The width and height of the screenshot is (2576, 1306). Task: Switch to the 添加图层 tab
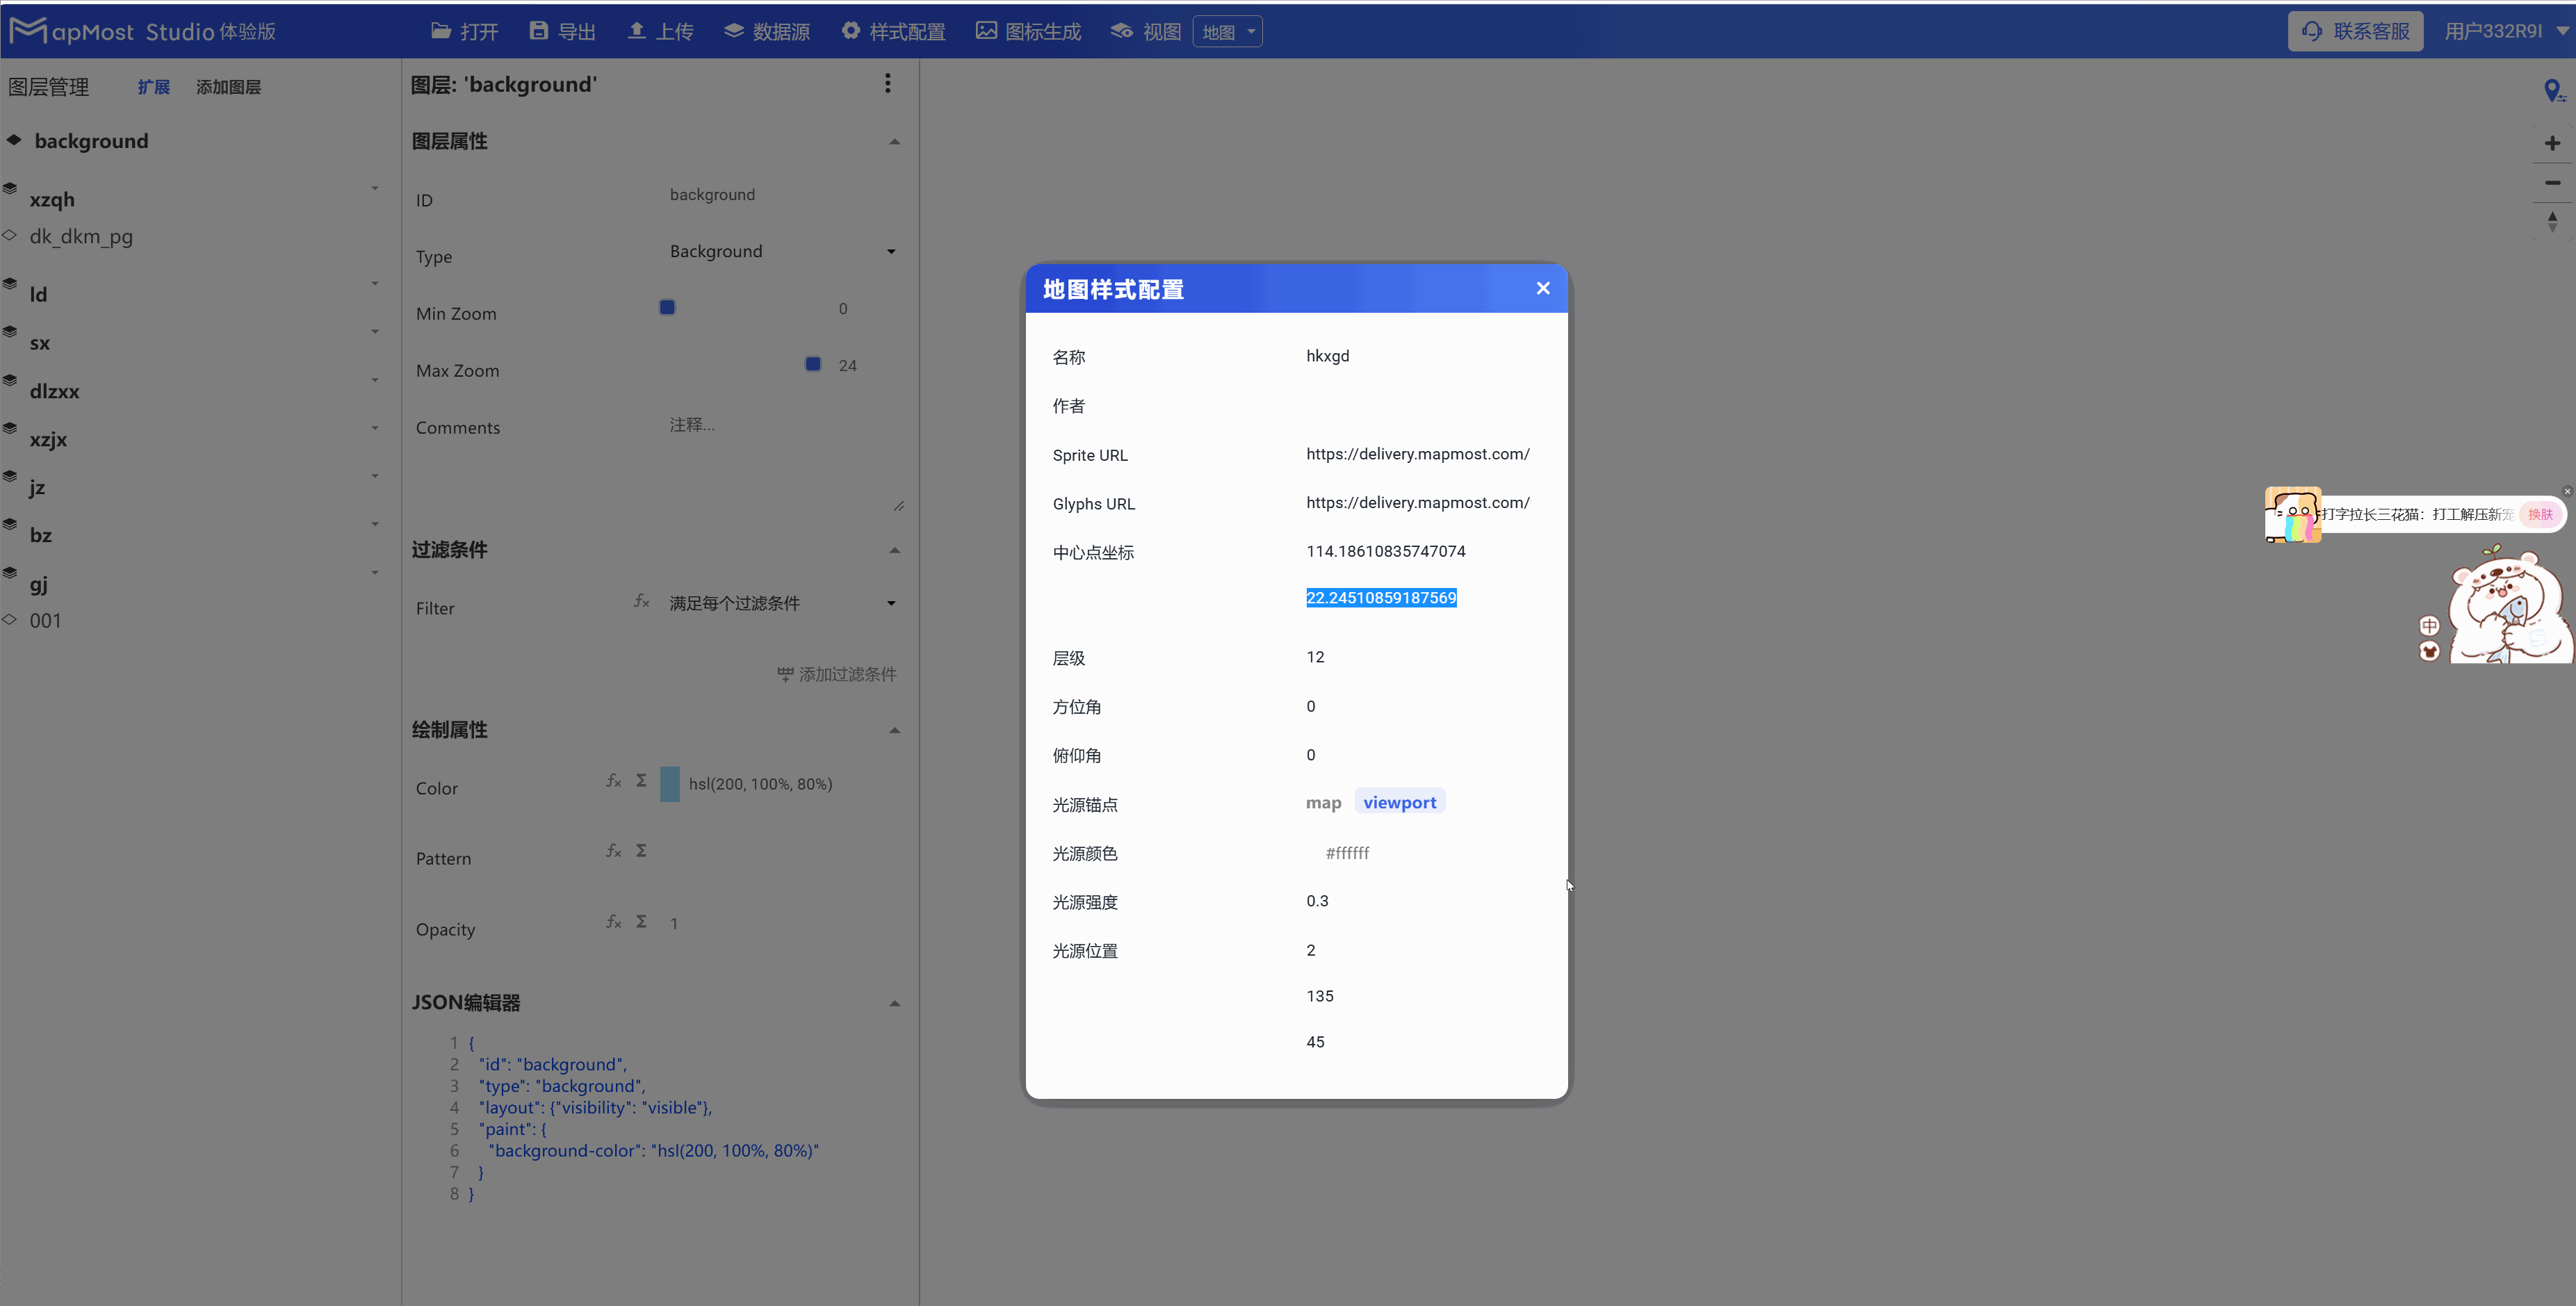pyautogui.click(x=227, y=86)
